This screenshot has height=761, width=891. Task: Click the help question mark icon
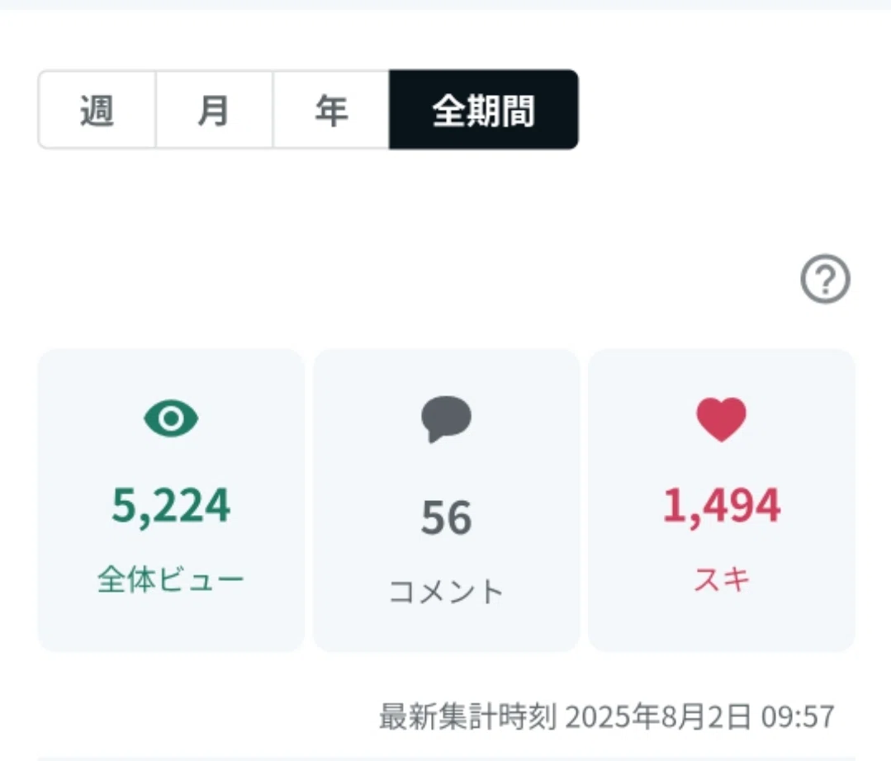pyautogui.click(x=825, y=279)
